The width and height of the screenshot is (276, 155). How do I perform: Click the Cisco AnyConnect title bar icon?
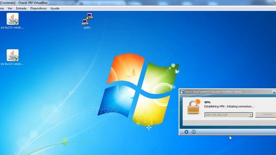point(182,92)
